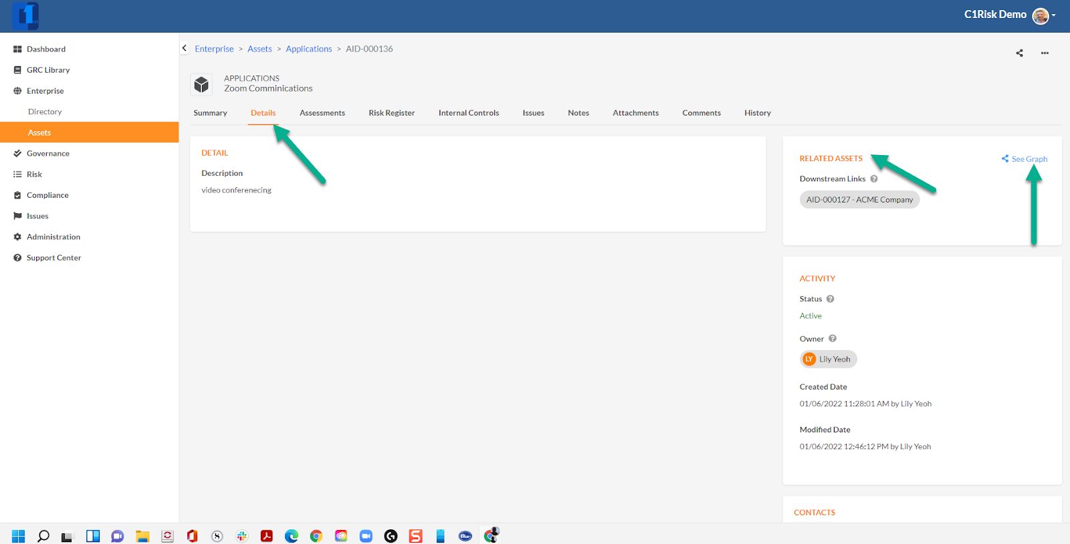
Task: Open Slack from the taskbar
Action: point(242,536)
